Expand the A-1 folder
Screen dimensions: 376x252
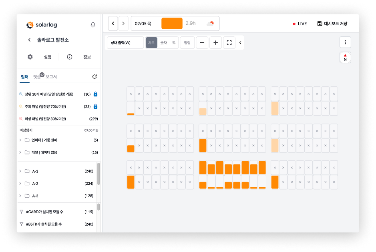20,171
